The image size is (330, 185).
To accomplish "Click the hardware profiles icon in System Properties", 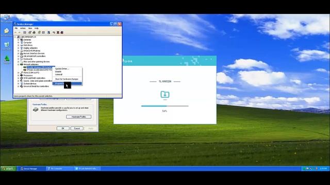I will pos(36,109).
